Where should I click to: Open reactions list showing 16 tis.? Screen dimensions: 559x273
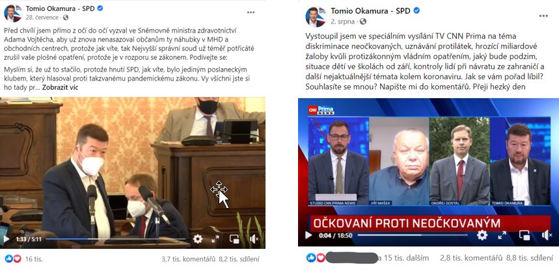23,259
